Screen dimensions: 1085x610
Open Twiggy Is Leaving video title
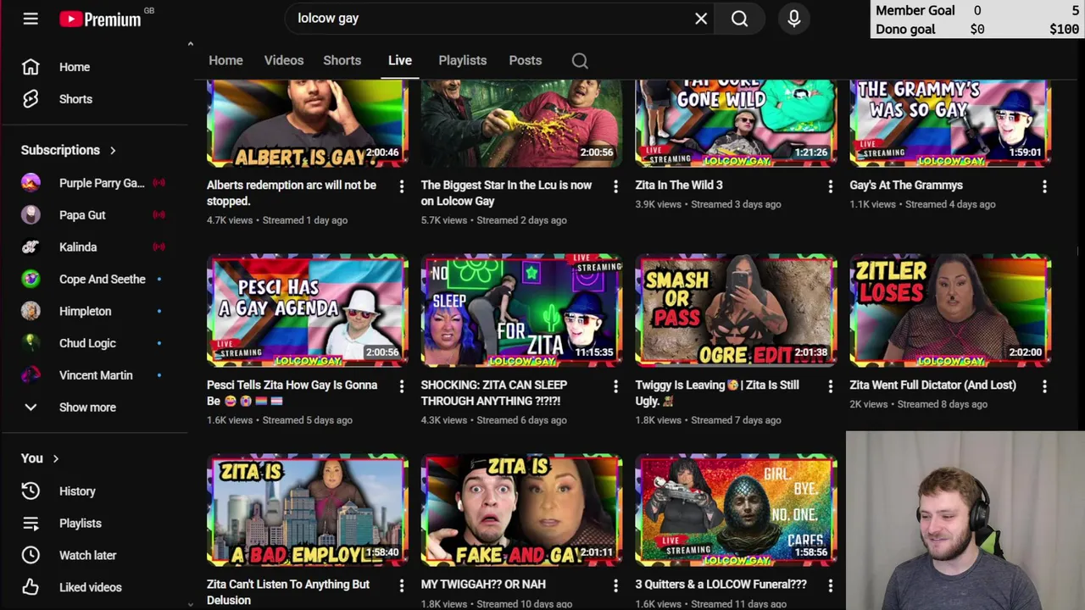717,393
